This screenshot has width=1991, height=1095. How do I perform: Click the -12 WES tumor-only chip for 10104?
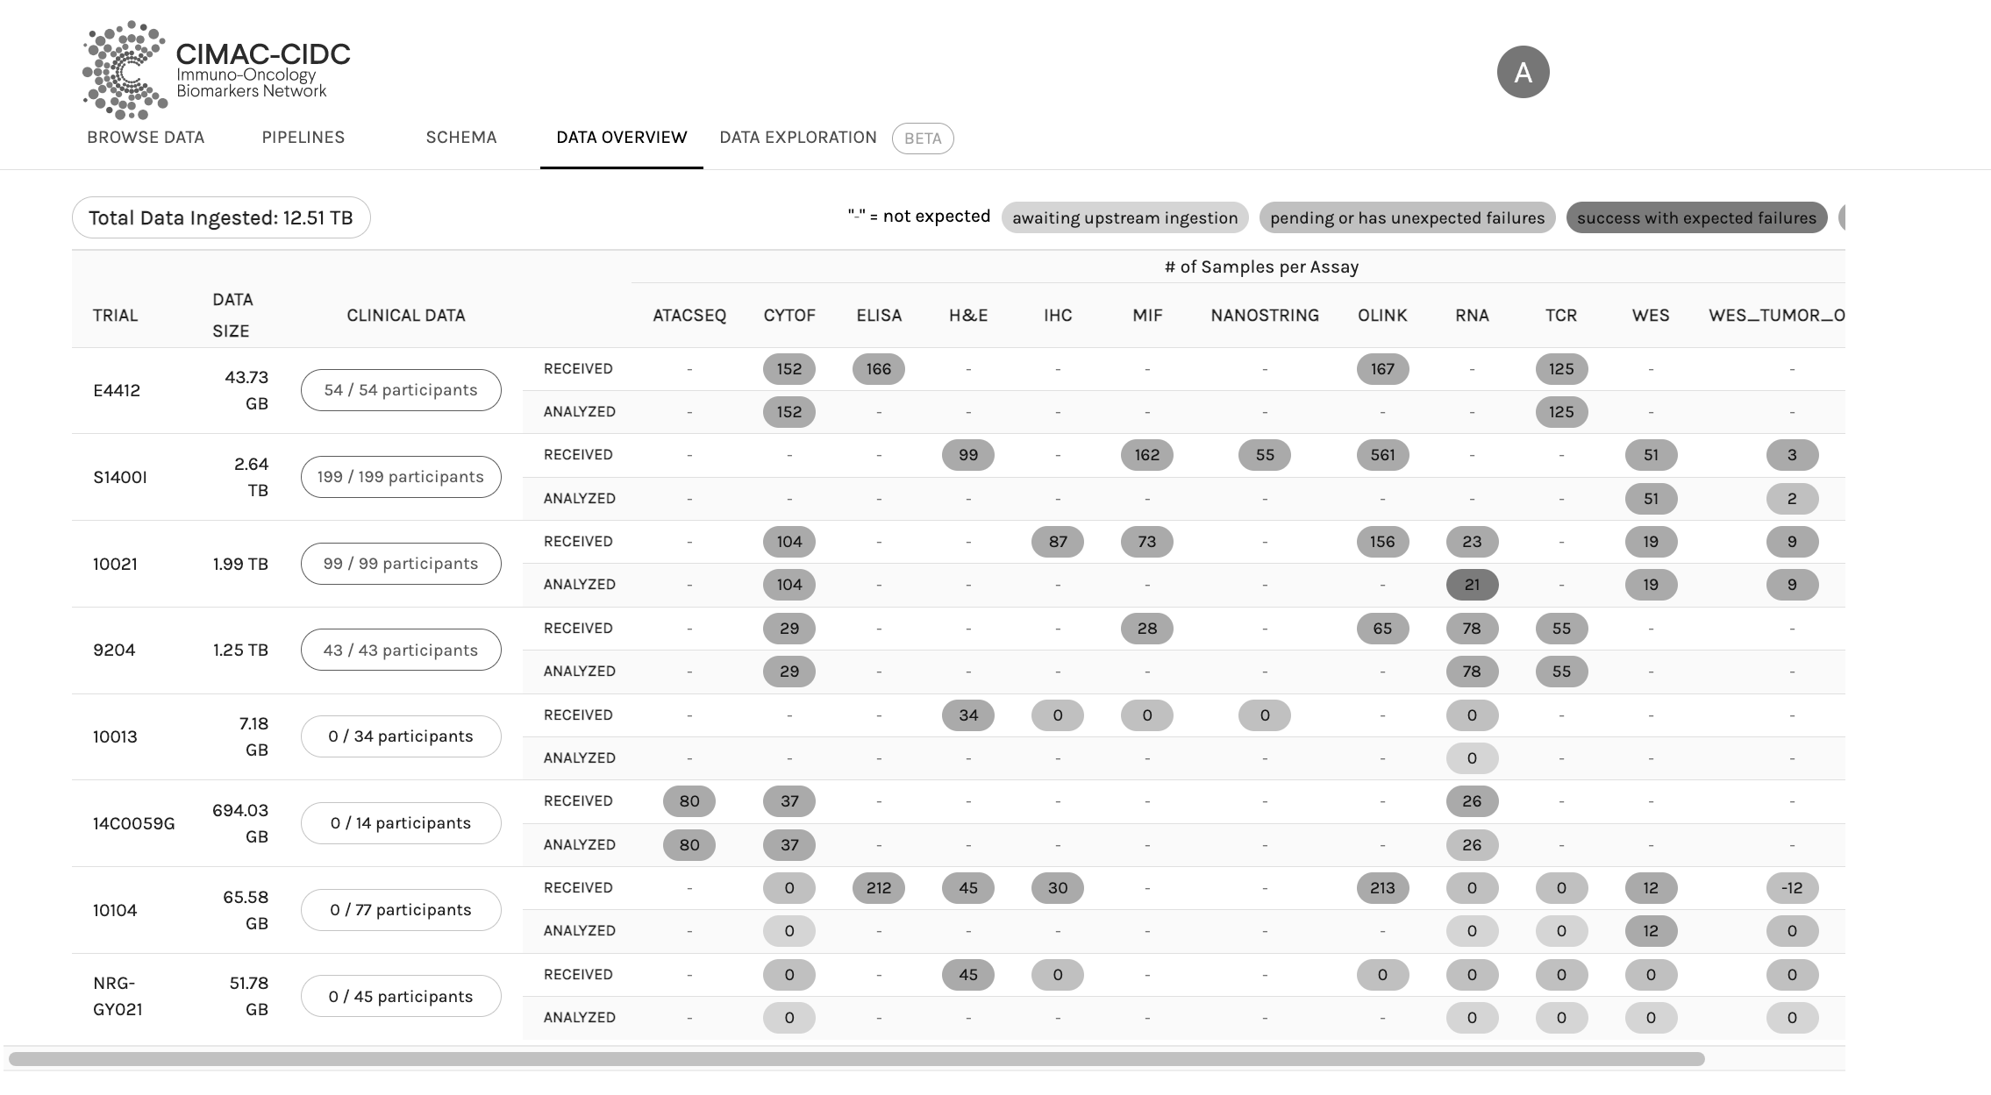(1792, 888)
